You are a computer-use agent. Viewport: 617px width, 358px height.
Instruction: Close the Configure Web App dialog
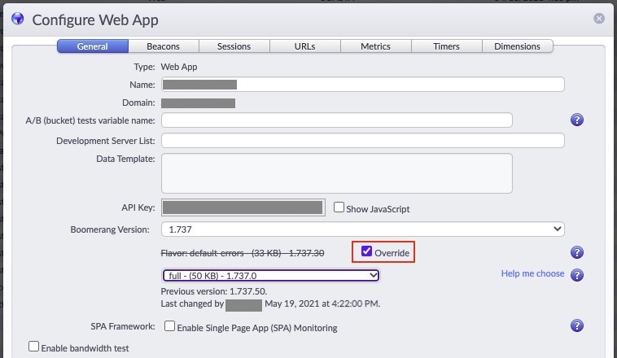(x=599, y=19)
